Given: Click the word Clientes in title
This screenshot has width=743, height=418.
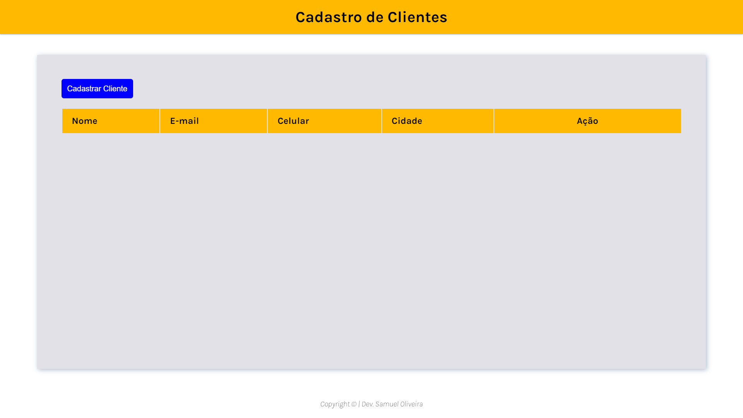Looking at the screenshot, I should tap(417, 17).
